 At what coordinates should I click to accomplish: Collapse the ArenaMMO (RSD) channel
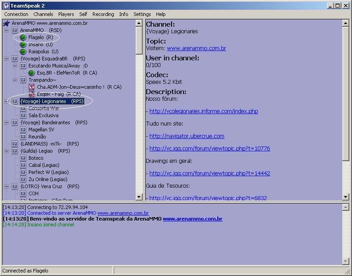(6, 30)
